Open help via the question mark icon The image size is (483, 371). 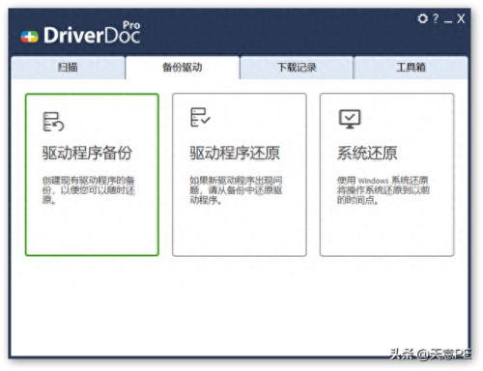[x=436, y=18]
